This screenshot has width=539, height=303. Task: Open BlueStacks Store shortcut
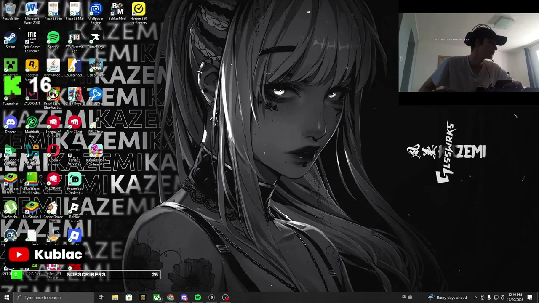[x=11, y=183]
